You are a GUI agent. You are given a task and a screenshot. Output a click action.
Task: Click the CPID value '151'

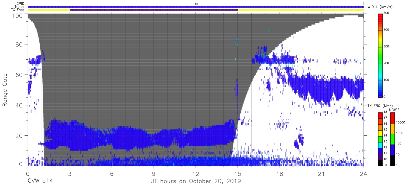pos(196,4)
